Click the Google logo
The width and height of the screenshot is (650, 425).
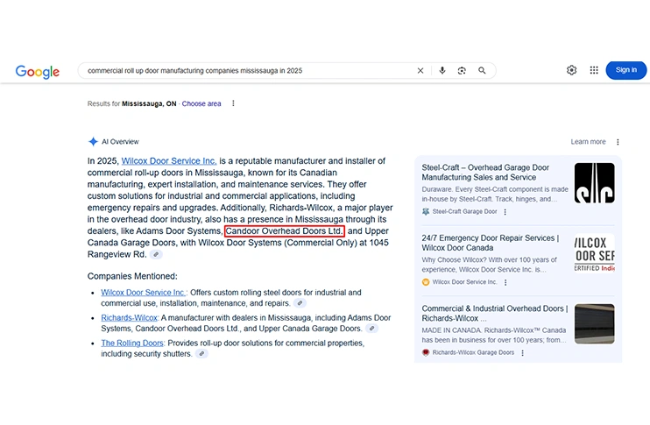[37, 71]
